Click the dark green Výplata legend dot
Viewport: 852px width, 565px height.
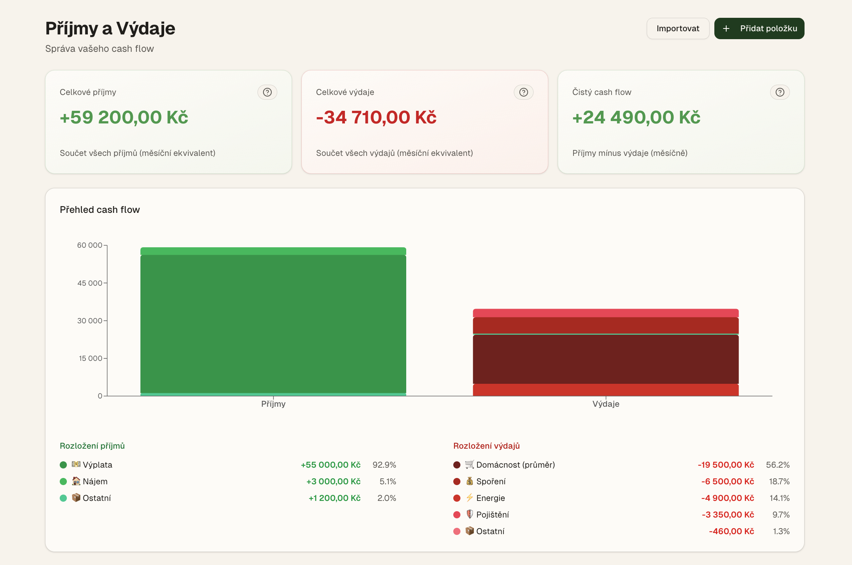63,465
